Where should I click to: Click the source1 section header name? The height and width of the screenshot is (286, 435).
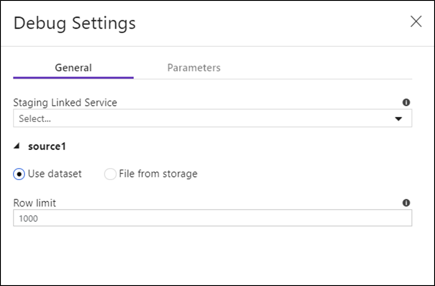(x=47, y=146)
